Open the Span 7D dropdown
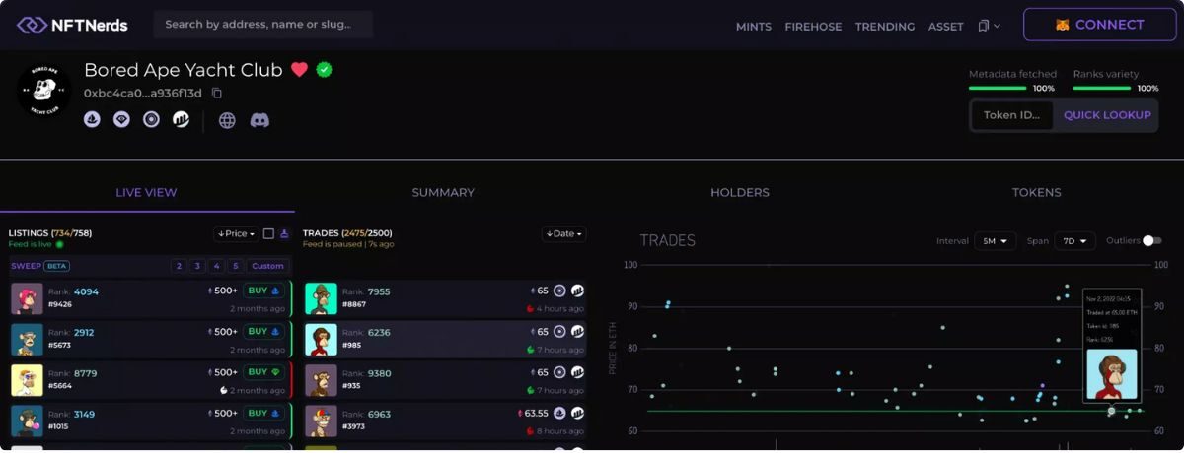 pos(1074,241)
